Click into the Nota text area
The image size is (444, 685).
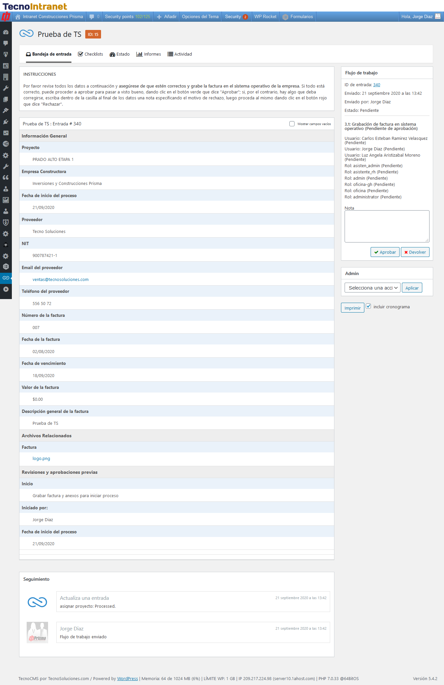(x=387, y=226)
